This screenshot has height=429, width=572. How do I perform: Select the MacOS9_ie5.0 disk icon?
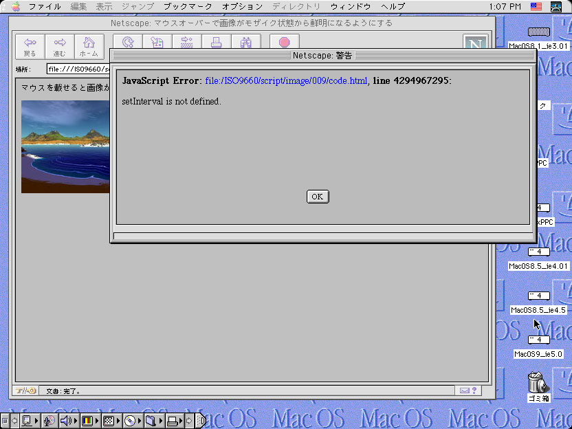click(x=539, y=340)
